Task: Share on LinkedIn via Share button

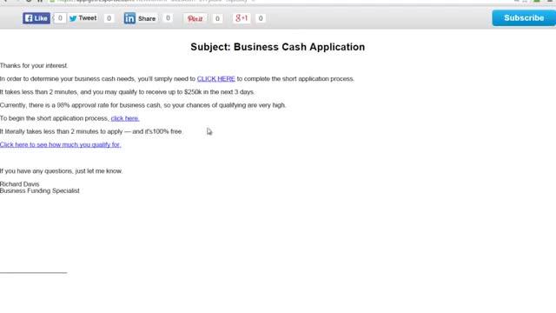Action: point(140,18)
